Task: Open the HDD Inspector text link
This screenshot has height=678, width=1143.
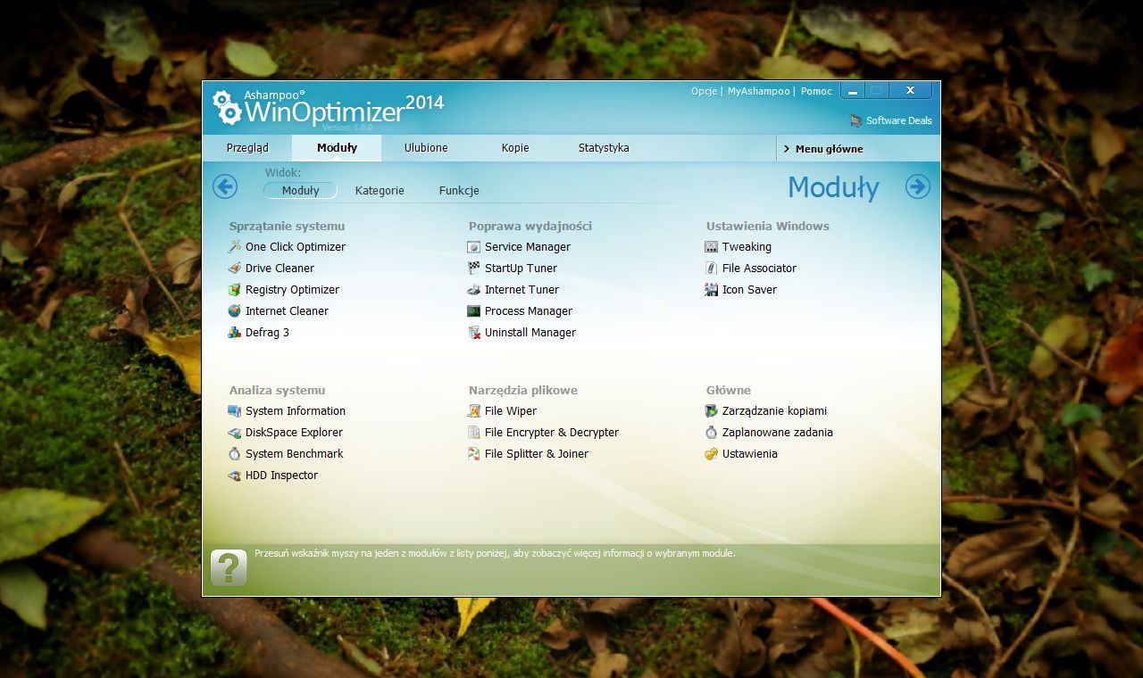Action: [282, 475]
